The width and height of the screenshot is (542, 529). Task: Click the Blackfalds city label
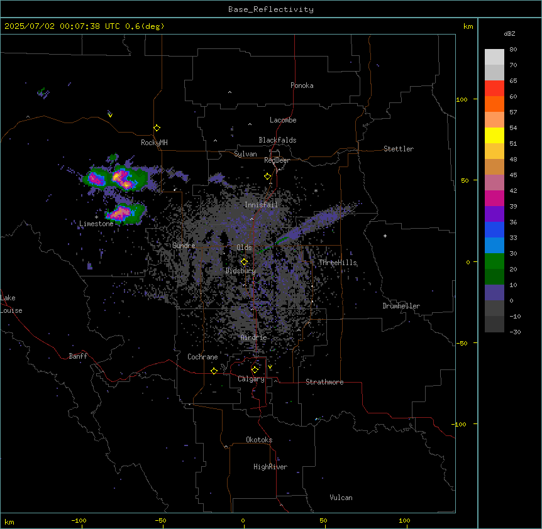(x=277, y=140)
